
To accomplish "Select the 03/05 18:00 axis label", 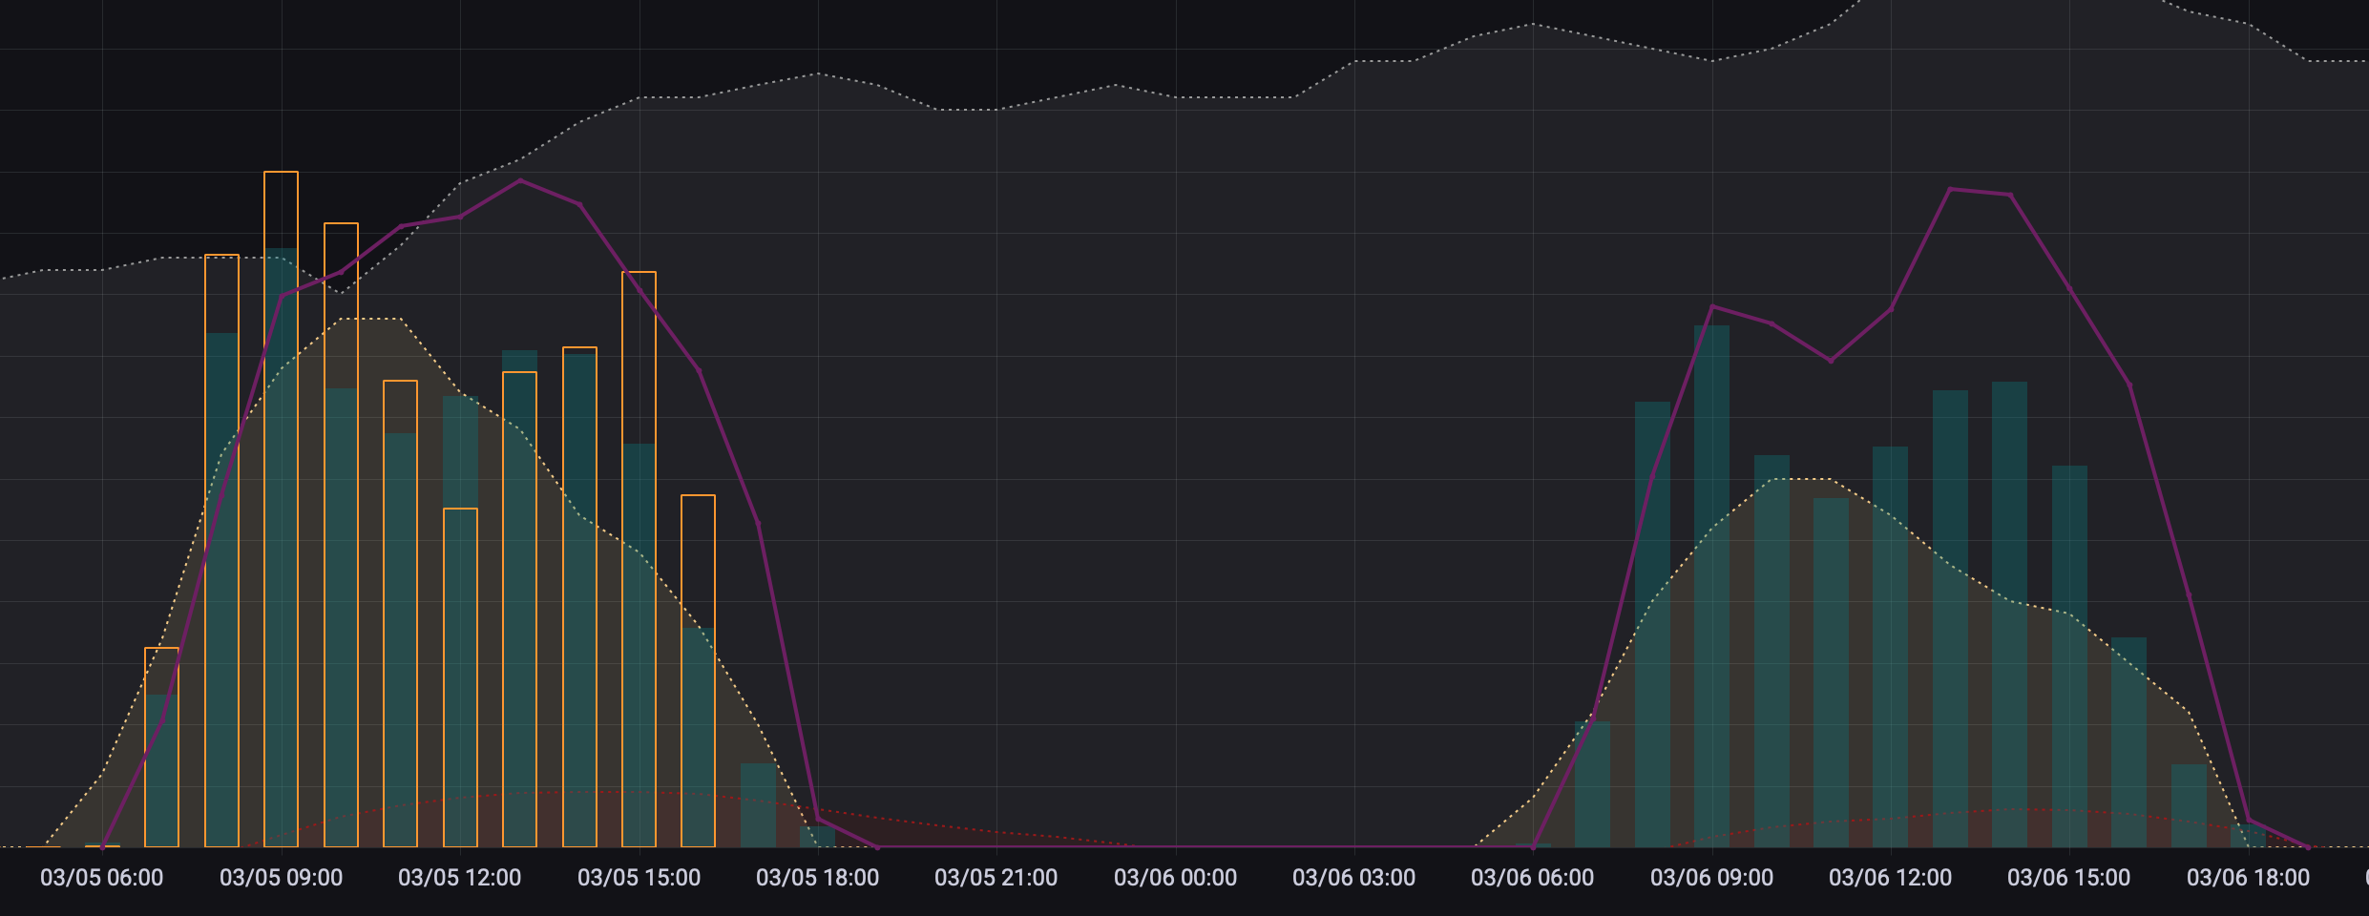I will (x=817, y=878).
